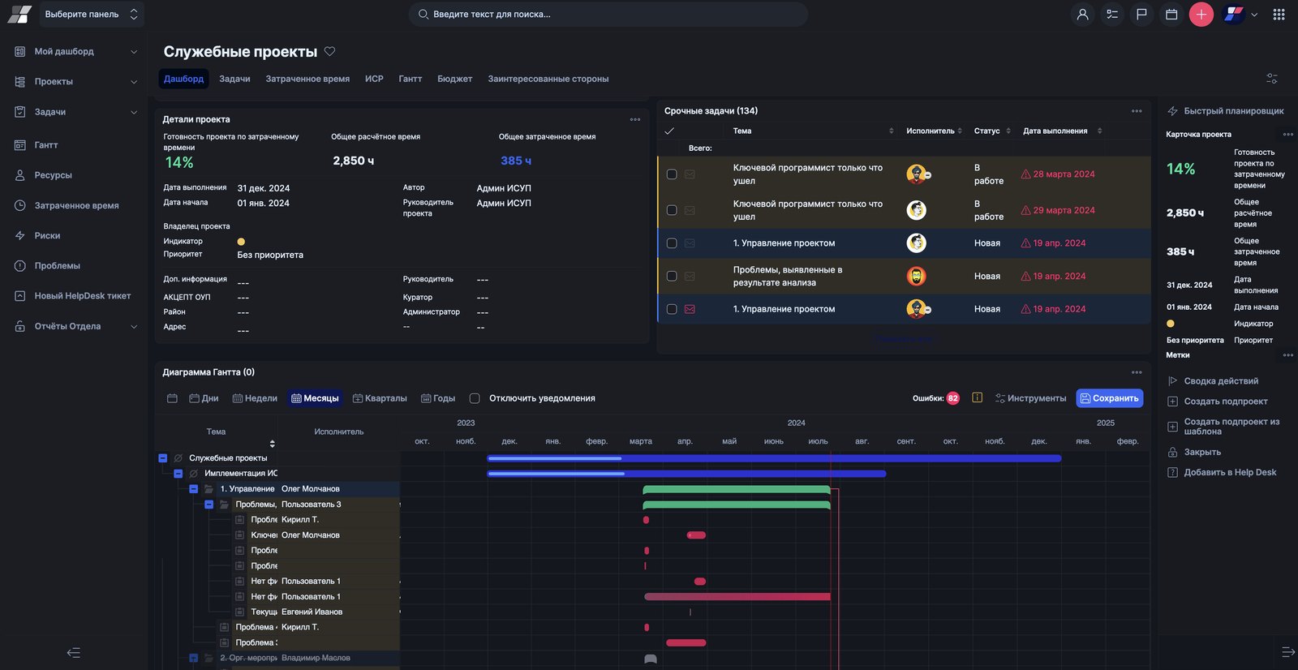1298x670 pixels.
Task: Toggle Отключить уведомления checkbox
Action: tap(475, 398)
